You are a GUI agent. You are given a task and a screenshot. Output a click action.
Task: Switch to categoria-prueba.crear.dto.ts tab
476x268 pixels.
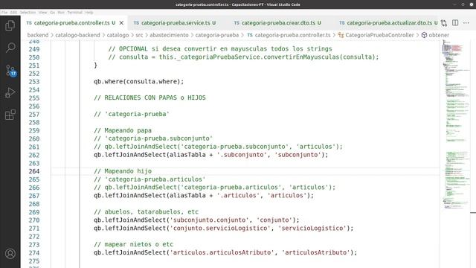click(x=278, y=23)
